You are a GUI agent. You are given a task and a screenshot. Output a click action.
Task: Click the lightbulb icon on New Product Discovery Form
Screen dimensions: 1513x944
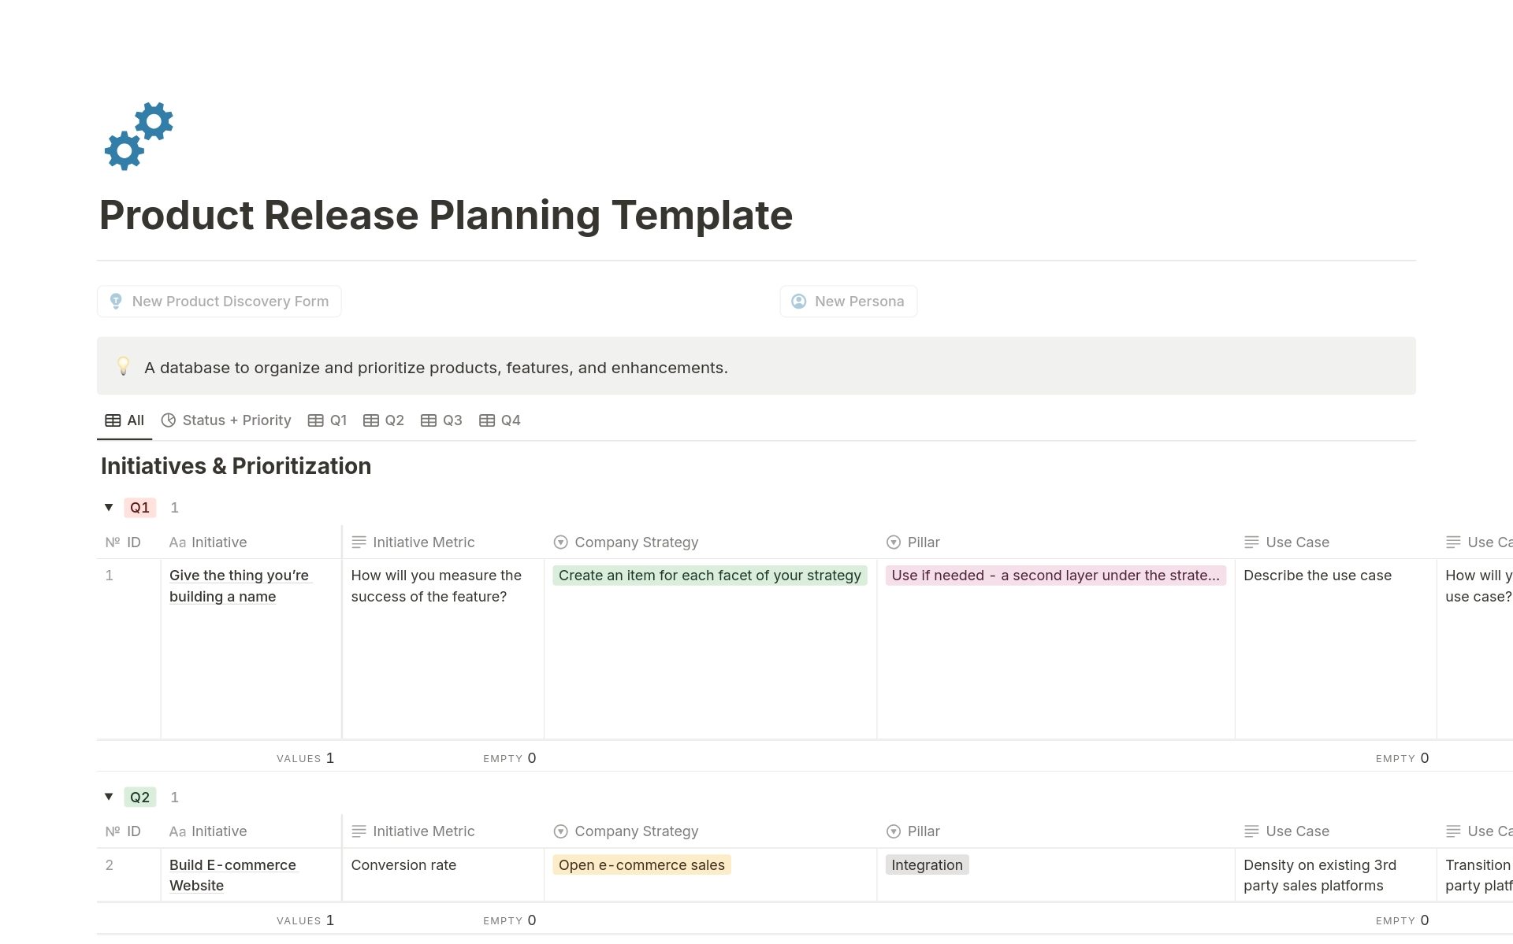[x=116, y=301]
